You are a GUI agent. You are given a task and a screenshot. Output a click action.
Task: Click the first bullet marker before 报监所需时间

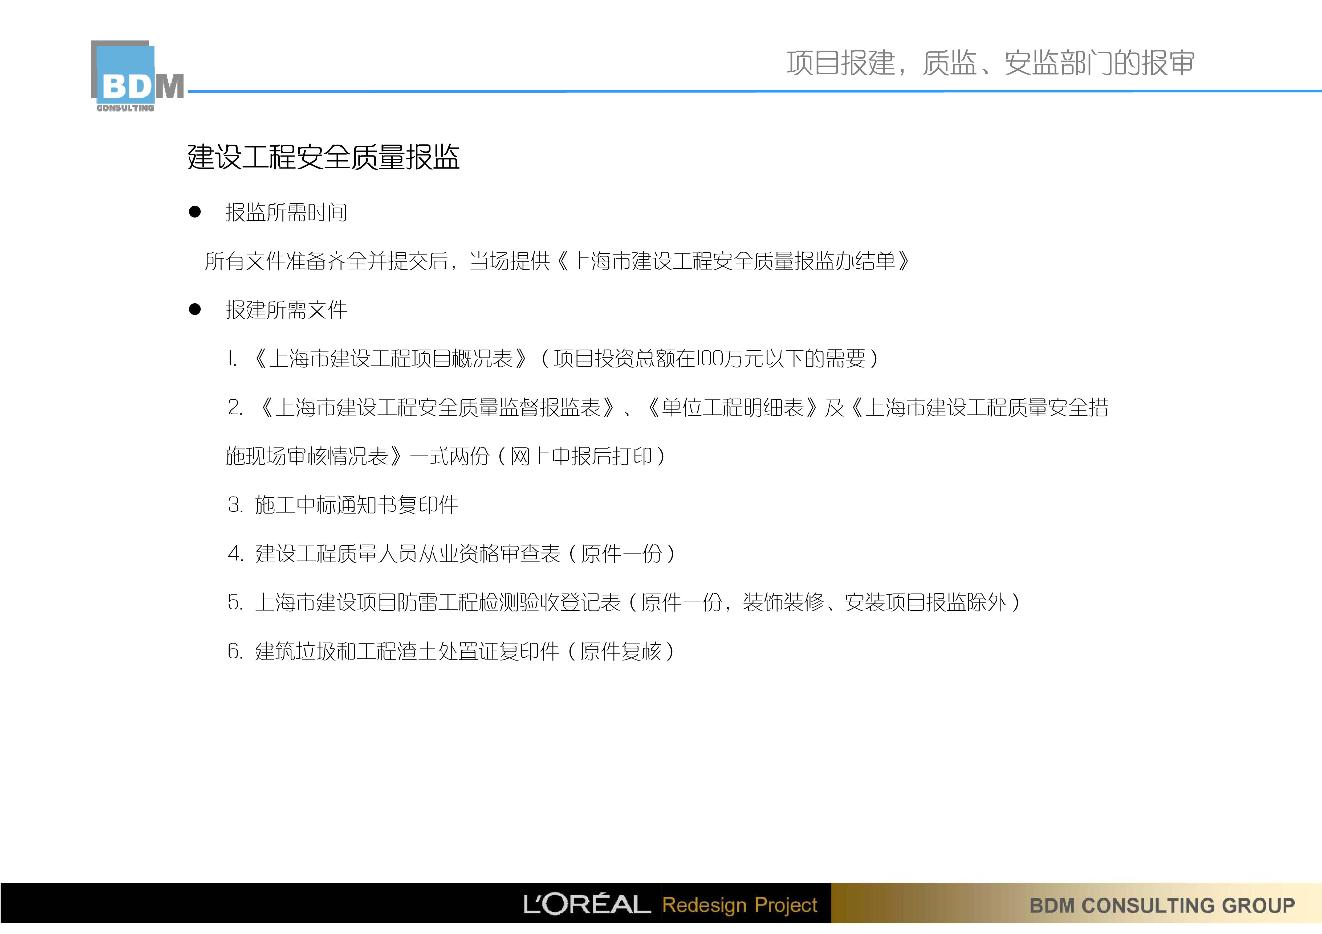point(195,212)
